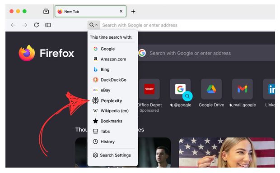Open a new tab with plus icon
Screen dimensions: 280x173
[133, 11]
